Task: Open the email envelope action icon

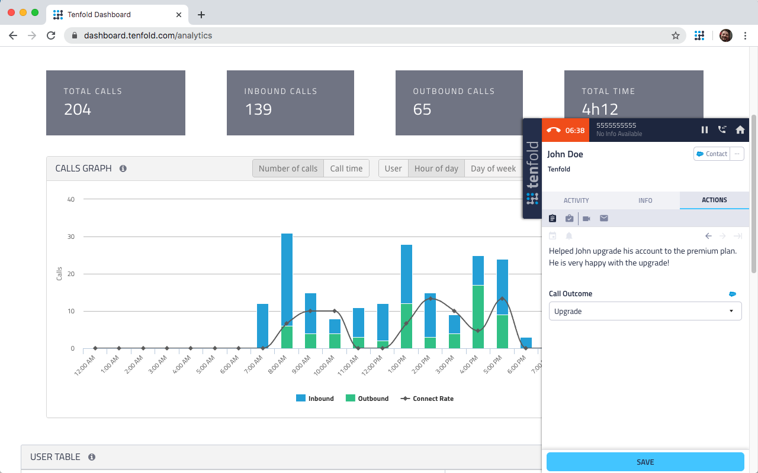Action: (604, 219)
